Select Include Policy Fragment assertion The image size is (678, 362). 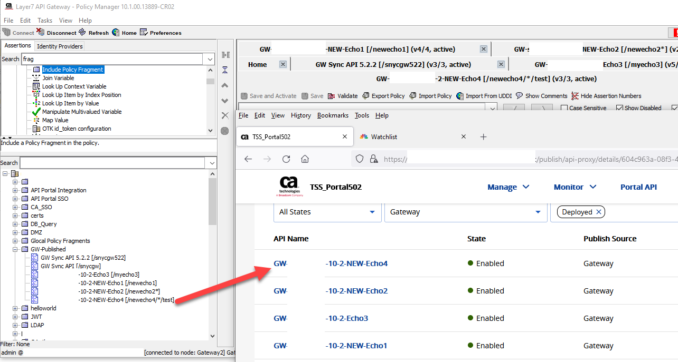pos(73,70)
